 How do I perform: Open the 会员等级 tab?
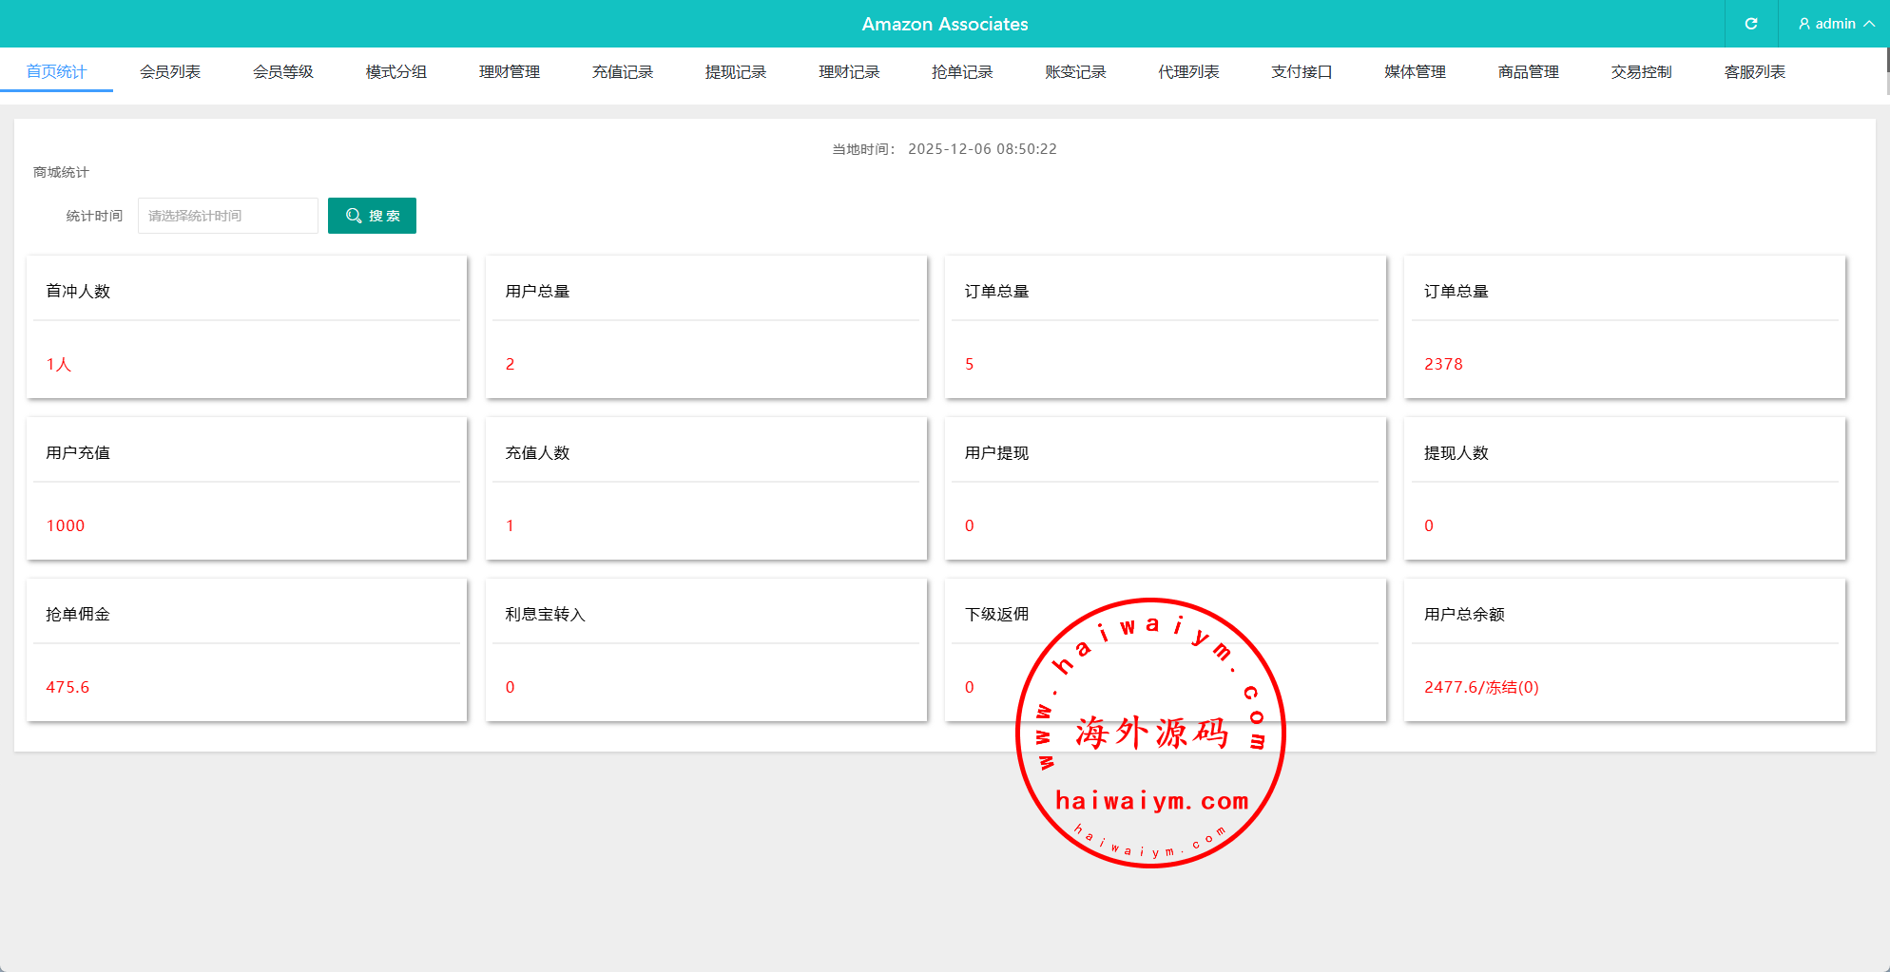click(x=282, y=72)
